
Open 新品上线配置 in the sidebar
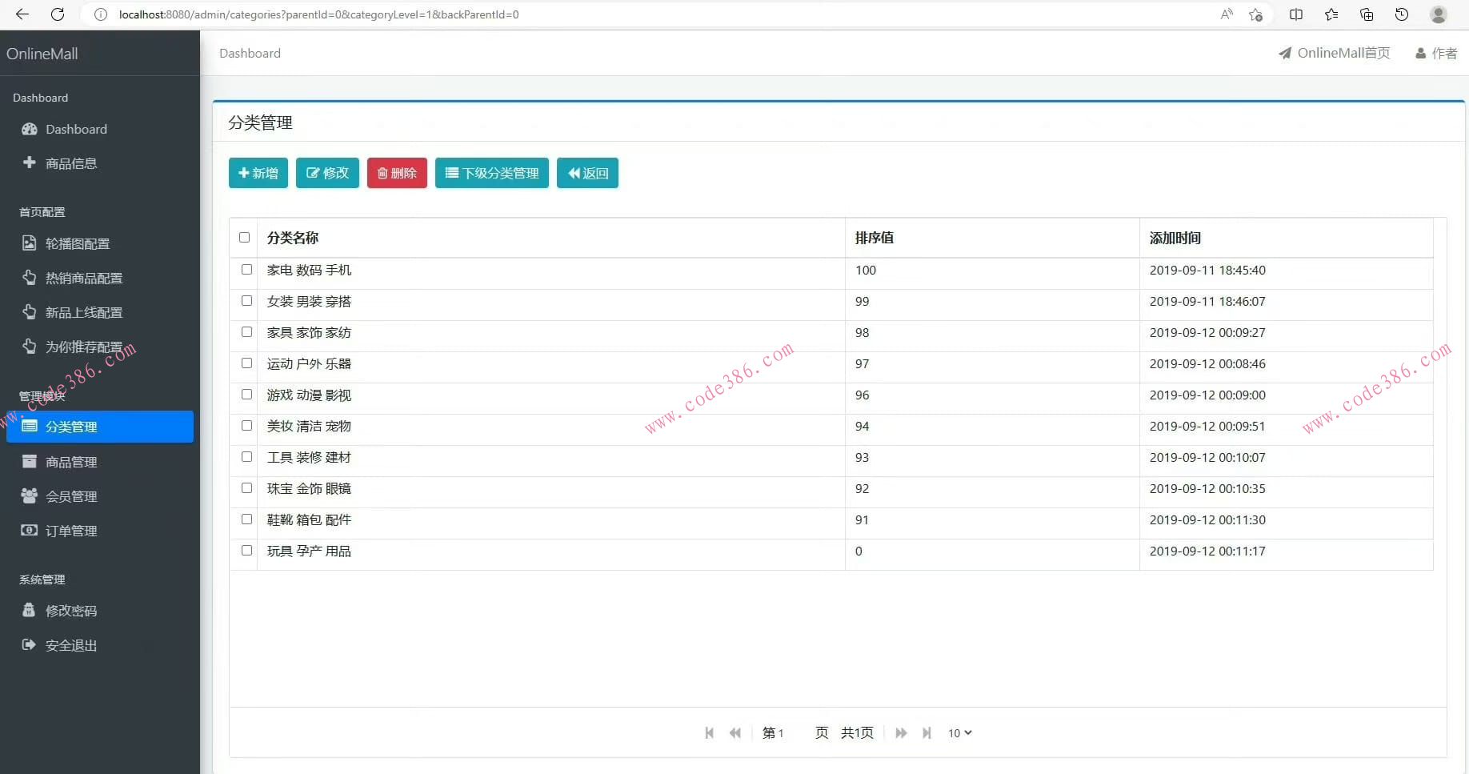(100, 312)
